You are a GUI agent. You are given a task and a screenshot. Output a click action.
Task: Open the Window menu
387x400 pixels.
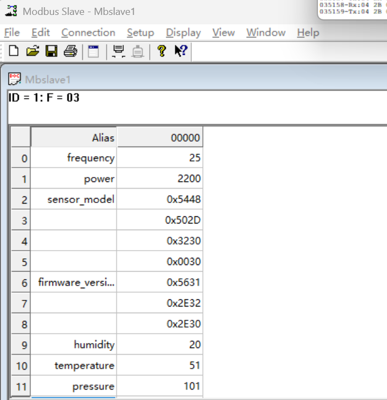(265, 33)
